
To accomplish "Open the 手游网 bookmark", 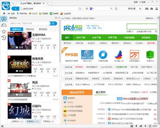I will point(54,14).
